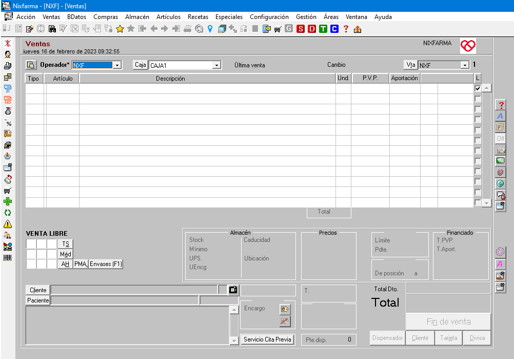
Task: Click the sales grid scroll up arrow
Action: point(486,88)
